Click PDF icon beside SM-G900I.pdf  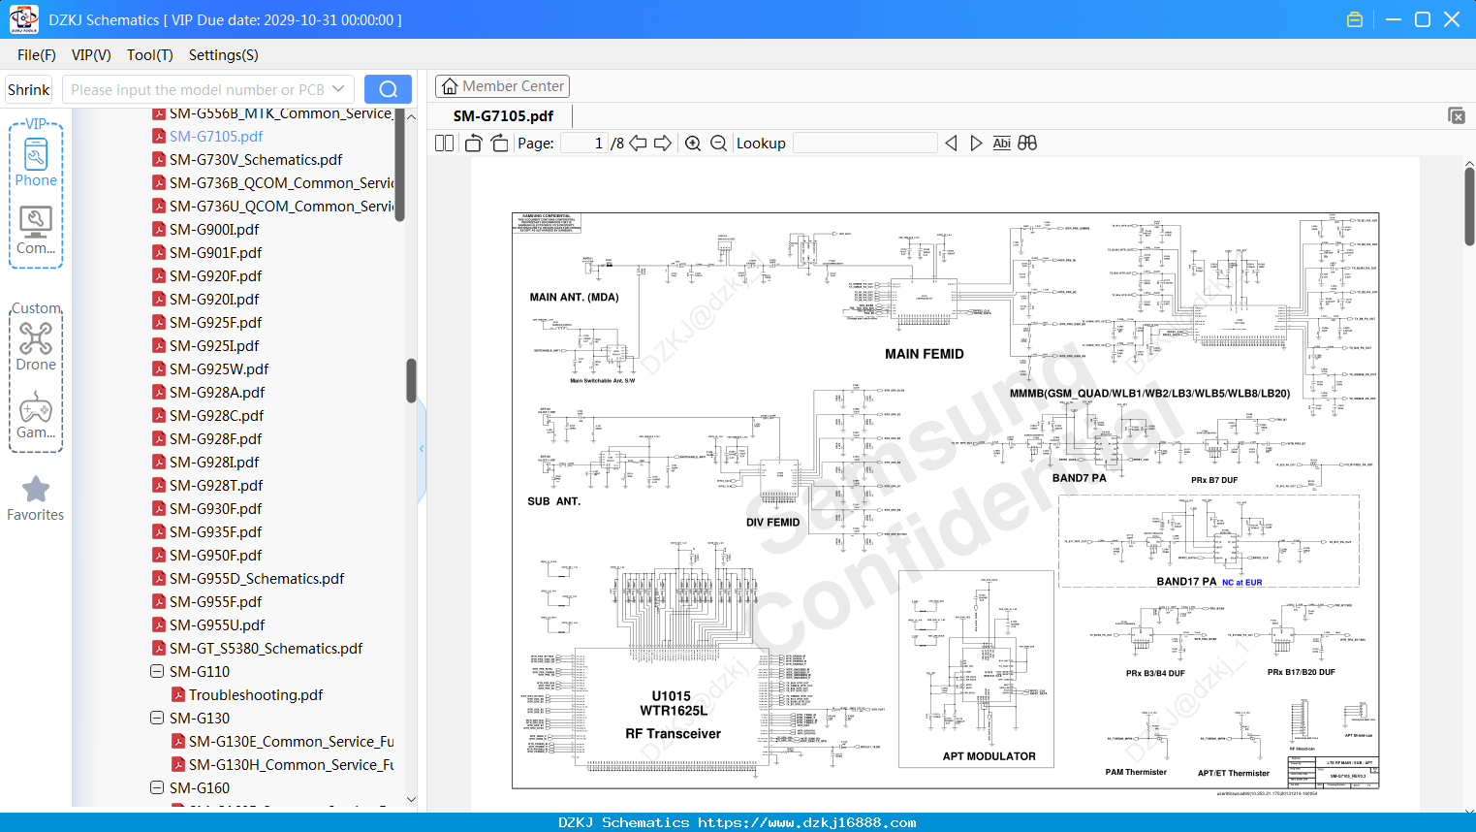click(x=159, y=229)
